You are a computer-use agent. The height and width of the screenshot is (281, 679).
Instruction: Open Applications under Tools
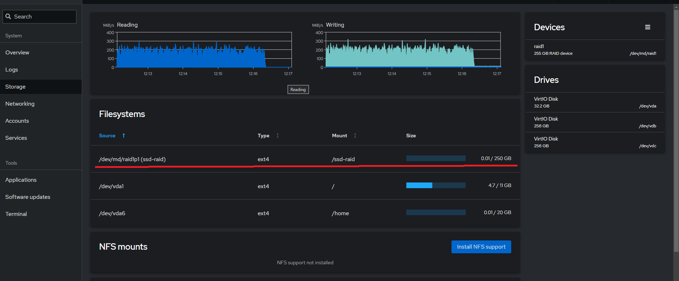(x=41, y=180)
